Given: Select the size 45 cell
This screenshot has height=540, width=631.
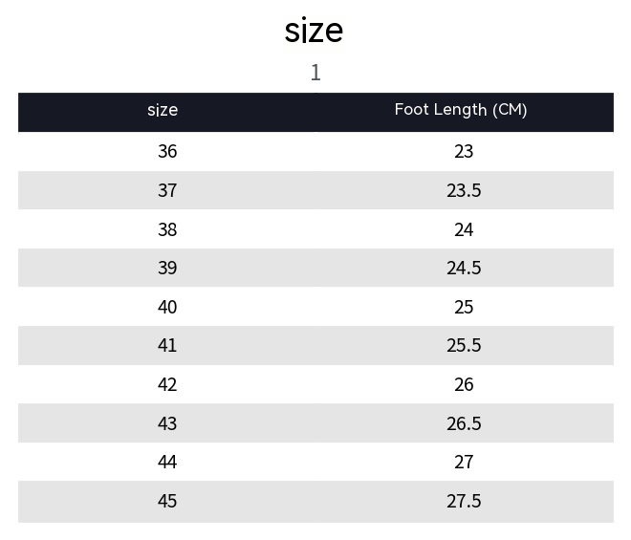Looking at the screenshot, I should [167, 501].
